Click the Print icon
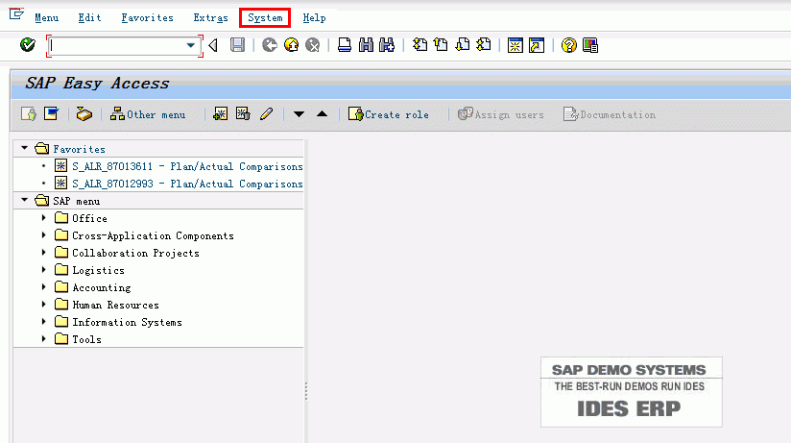The height and width of the screenshot is (443, 791). 345,45
